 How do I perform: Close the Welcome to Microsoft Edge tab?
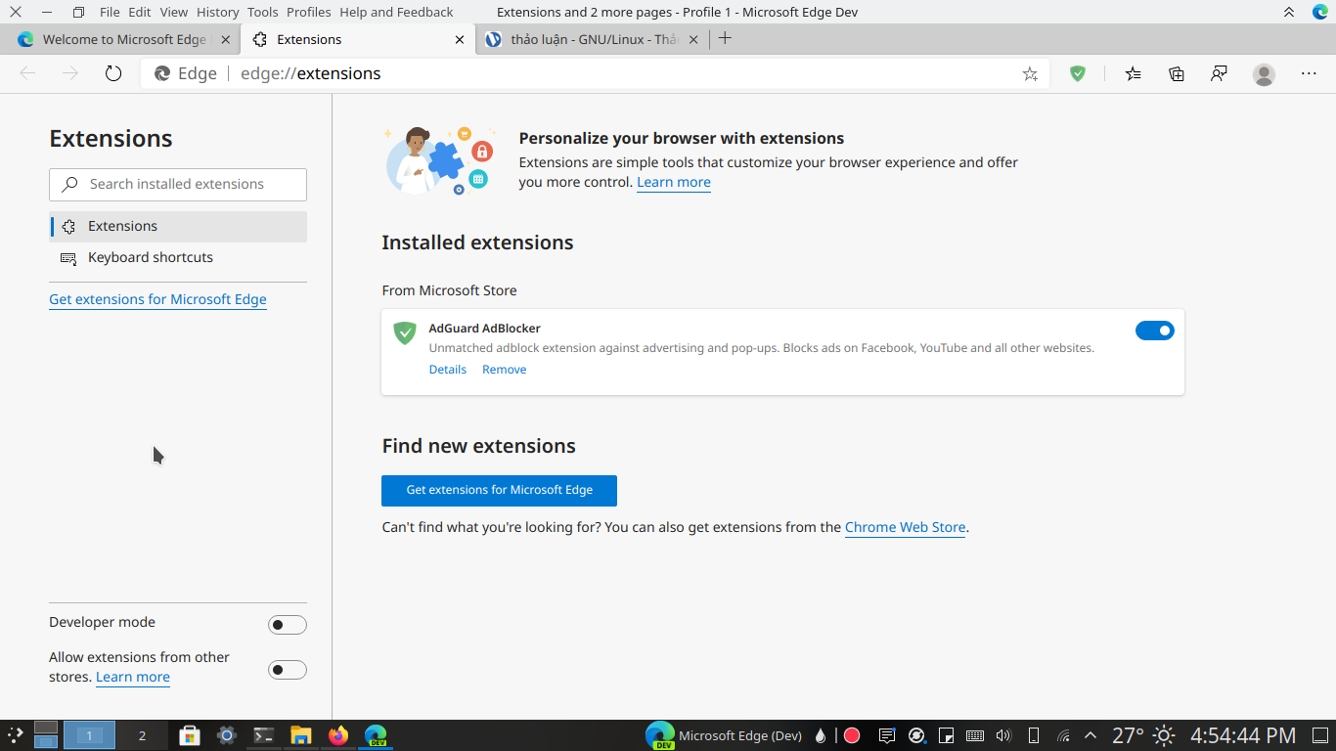click(x=225, y=40)
